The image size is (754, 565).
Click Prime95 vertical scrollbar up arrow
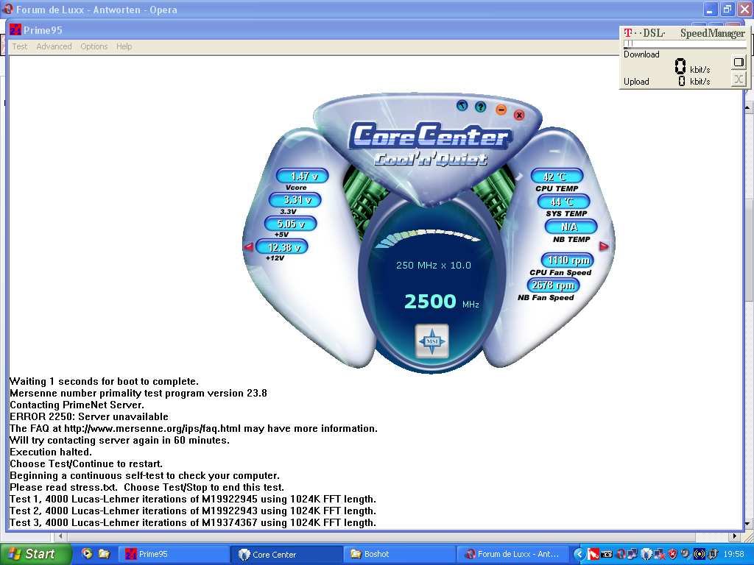[x=748, y=107]
